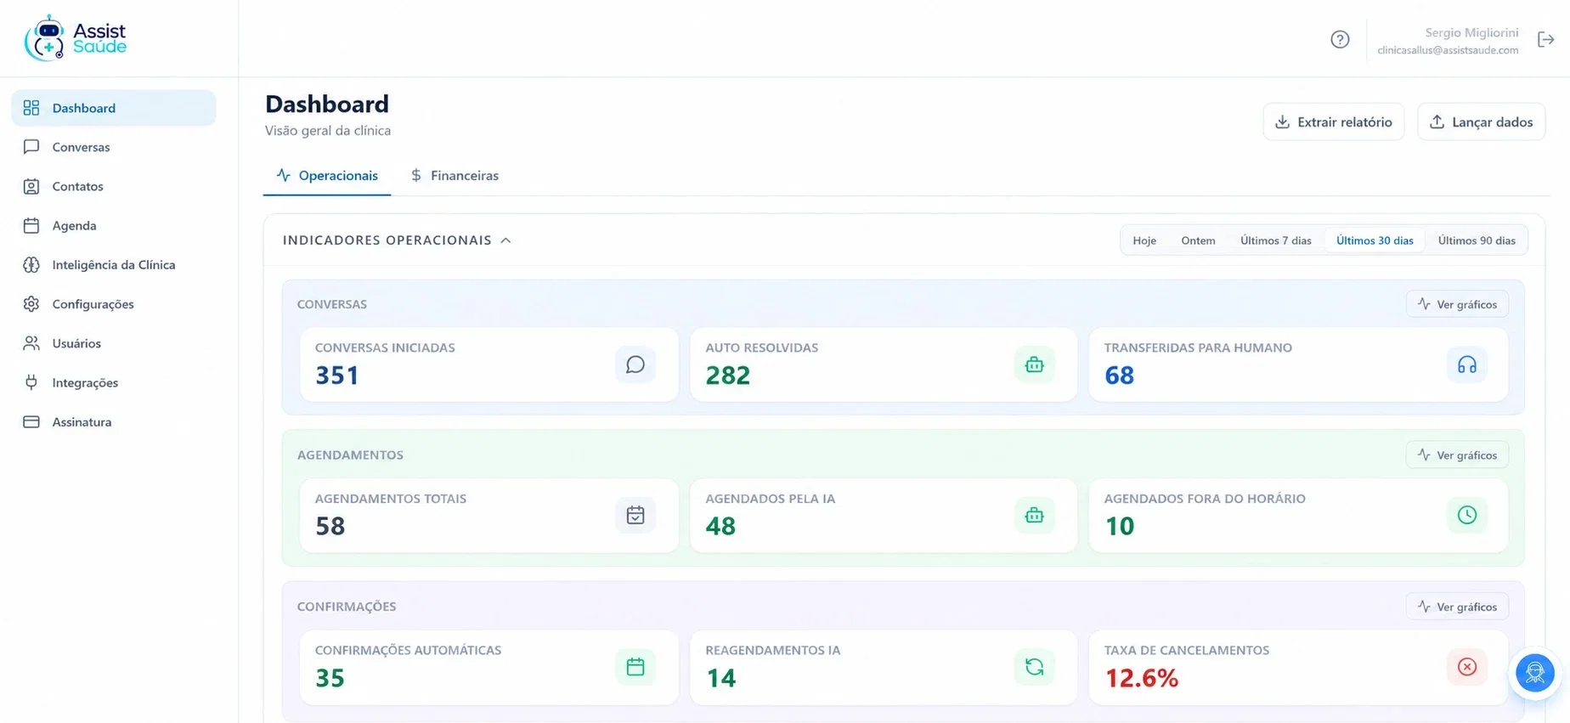Screen dimensions: 1570x723
Task: Open the help question mark icon
Action: 1340,39
